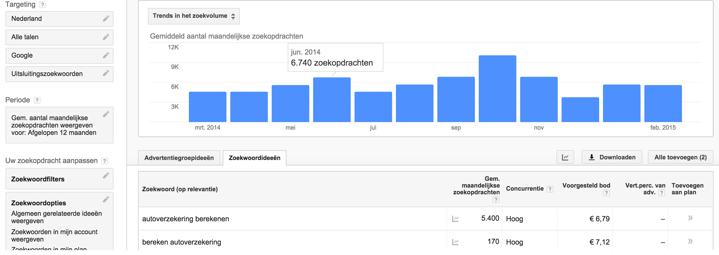Edit the Periode date range pencil

pos(106,114)
